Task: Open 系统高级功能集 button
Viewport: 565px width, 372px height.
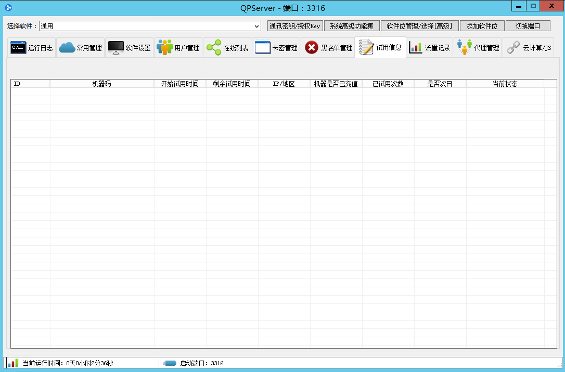Action: (x=352, y=26)
